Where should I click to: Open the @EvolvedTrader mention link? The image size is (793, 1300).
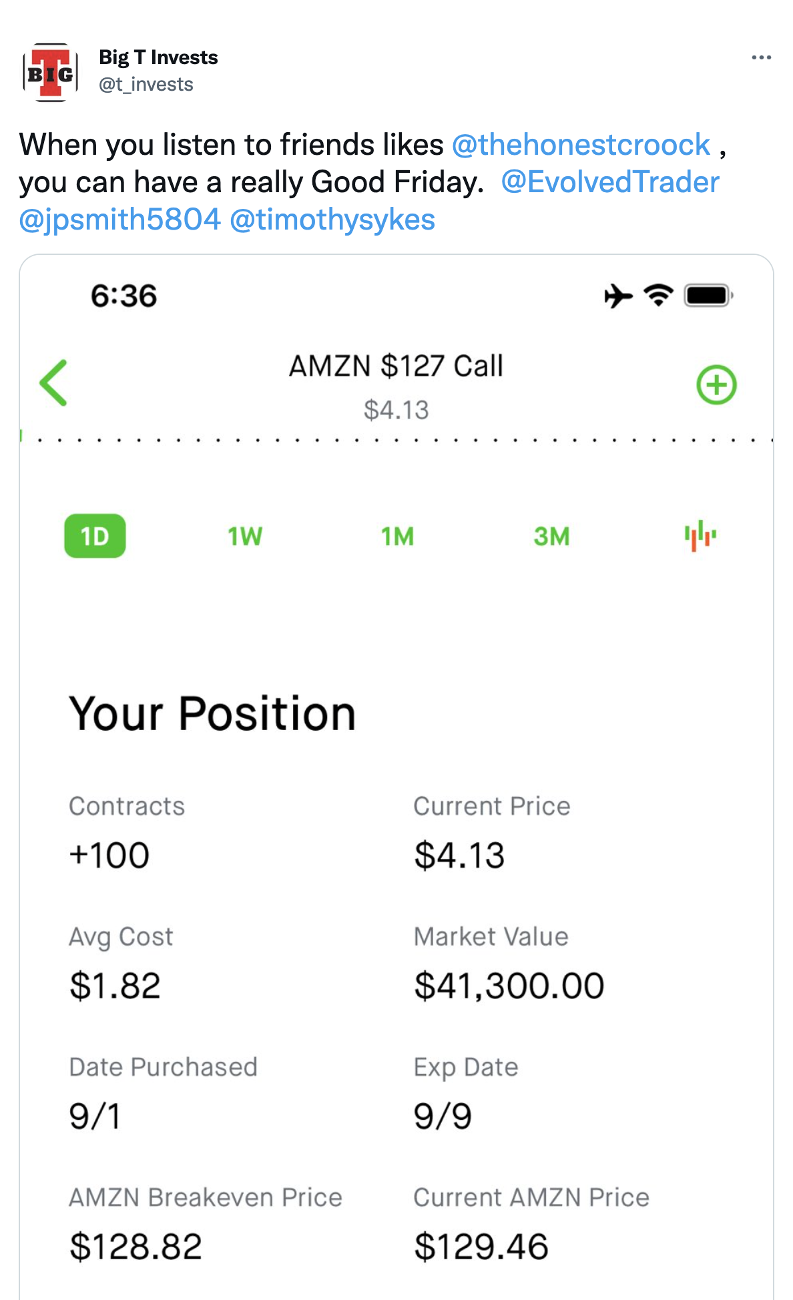point(610,182)
